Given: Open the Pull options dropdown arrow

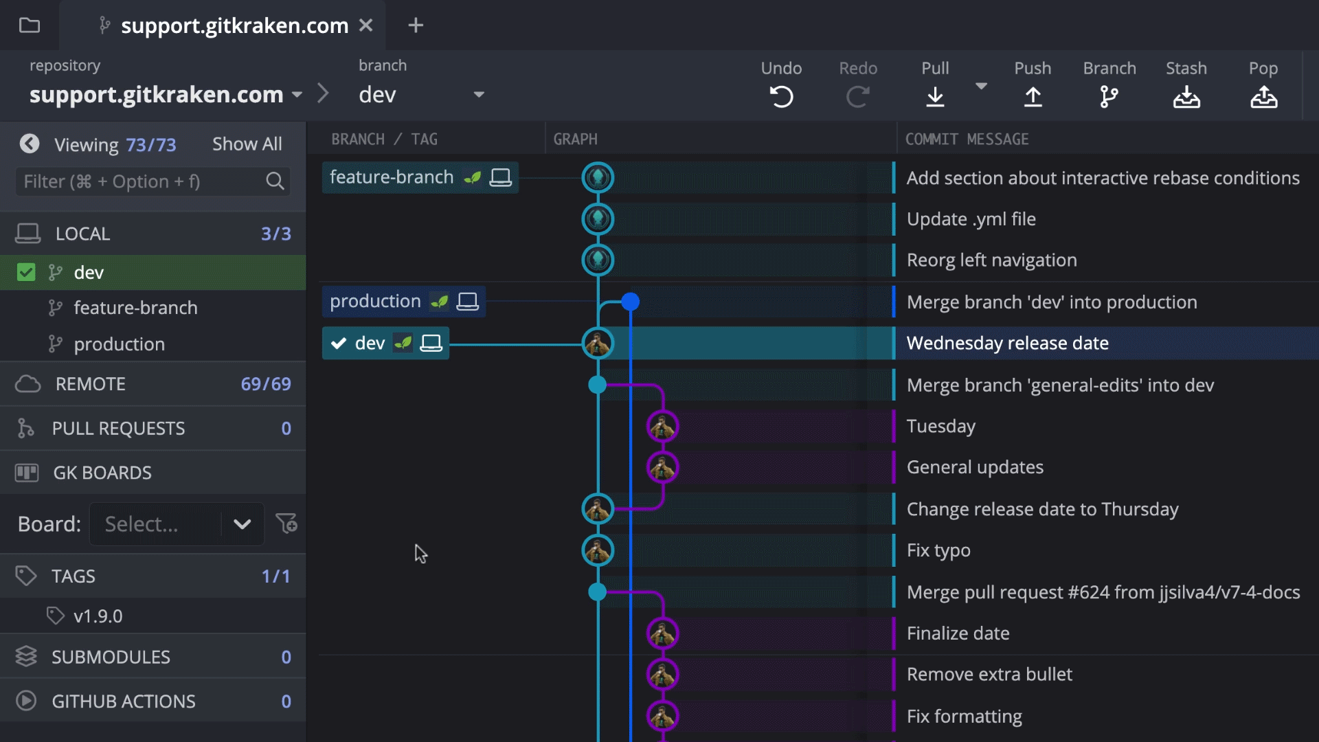Looking at the screenshot, I should (981, 87).
